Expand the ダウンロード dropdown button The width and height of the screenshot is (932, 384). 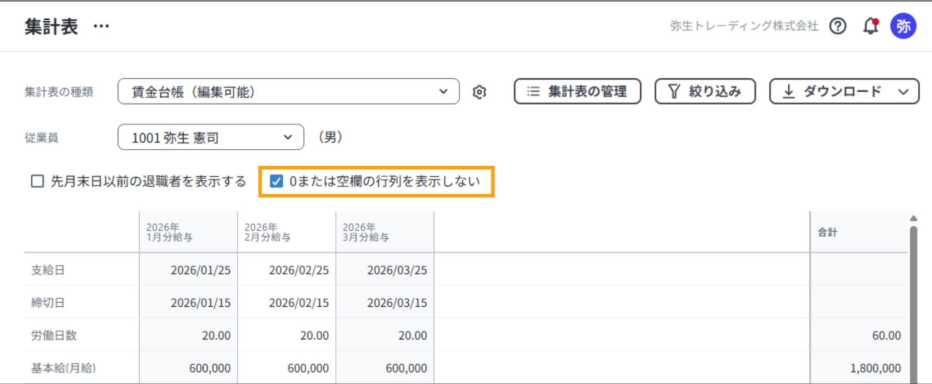[x=844, y=91]
